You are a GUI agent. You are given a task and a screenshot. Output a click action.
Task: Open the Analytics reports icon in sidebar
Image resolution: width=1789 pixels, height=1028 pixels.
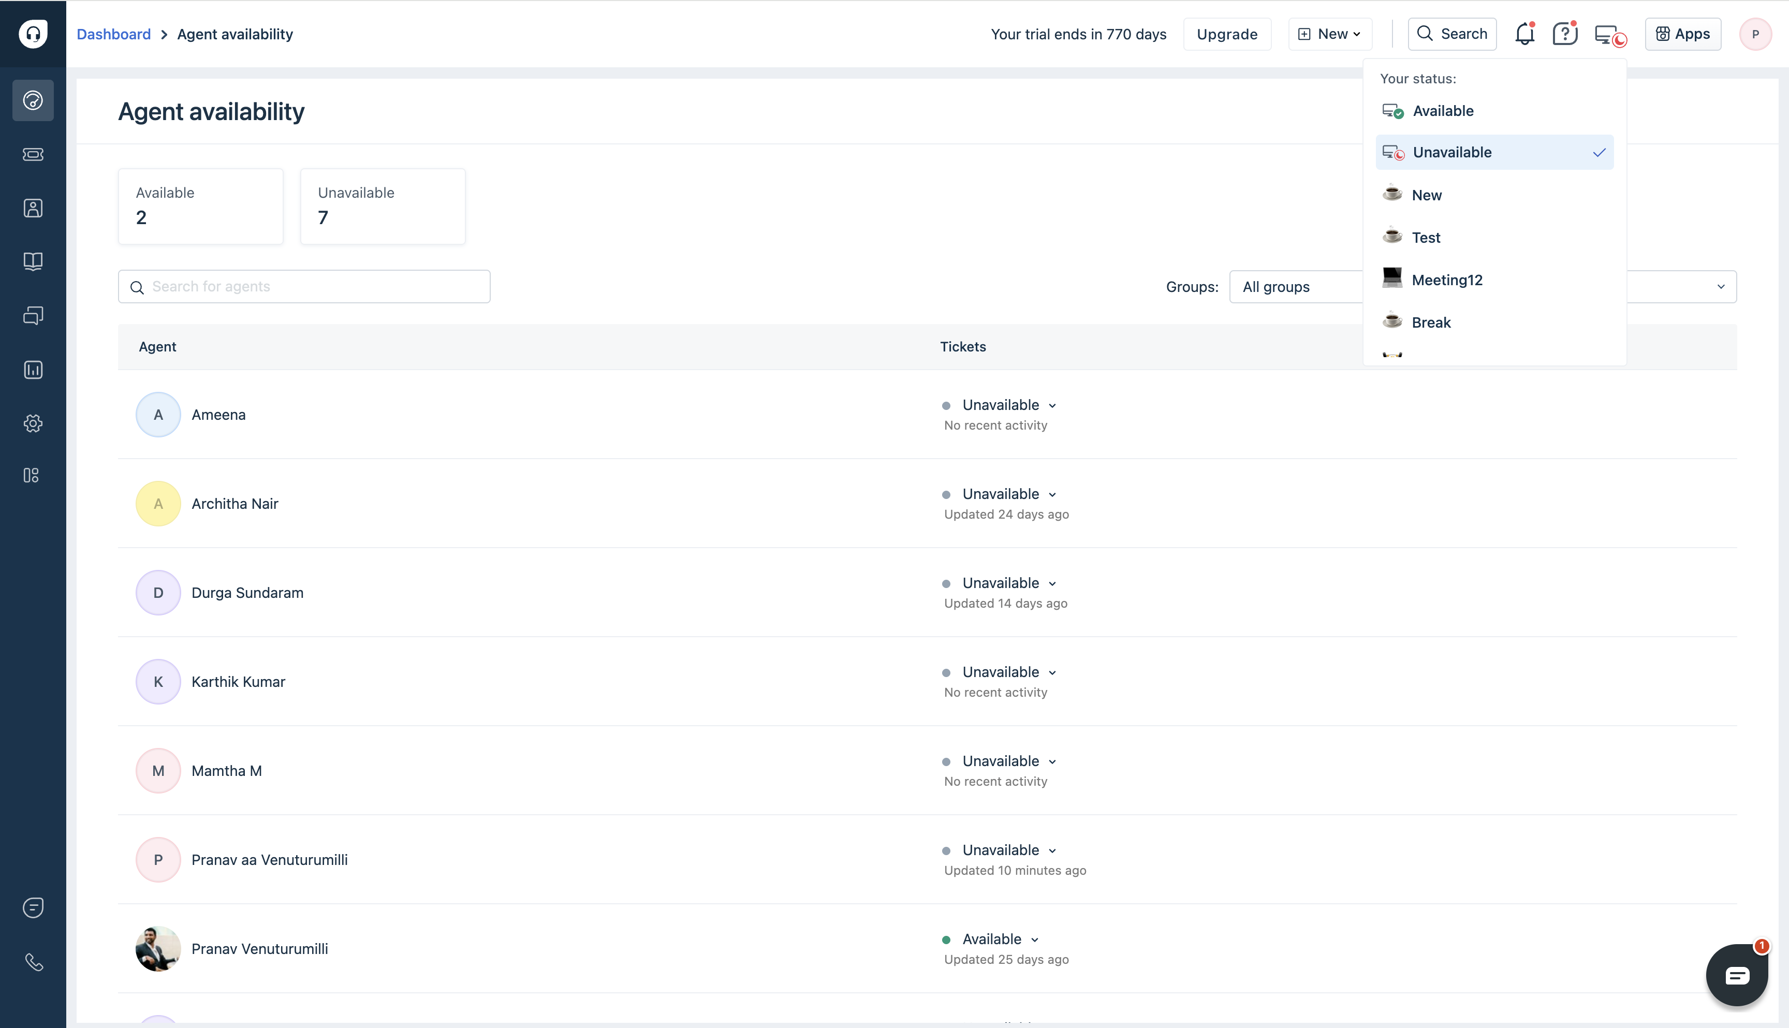pos(33,370)
